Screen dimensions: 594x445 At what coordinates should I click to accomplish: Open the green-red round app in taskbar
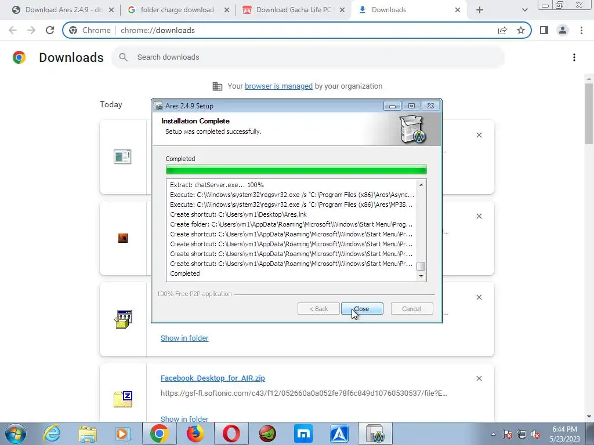point(267,433)
